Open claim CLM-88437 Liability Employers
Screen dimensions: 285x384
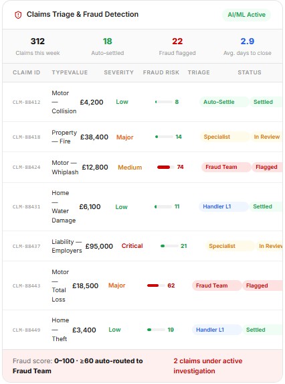tap(26, 246)
